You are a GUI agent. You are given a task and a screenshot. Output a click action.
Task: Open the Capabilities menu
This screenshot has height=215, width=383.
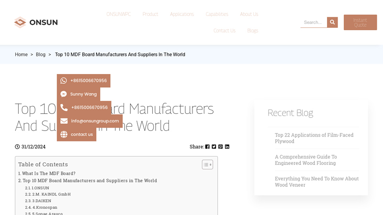217,14
